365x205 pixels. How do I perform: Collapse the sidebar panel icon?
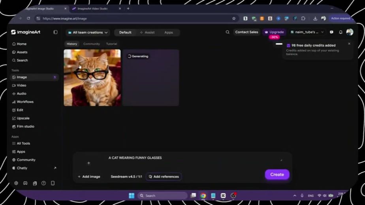coord(55,32)
